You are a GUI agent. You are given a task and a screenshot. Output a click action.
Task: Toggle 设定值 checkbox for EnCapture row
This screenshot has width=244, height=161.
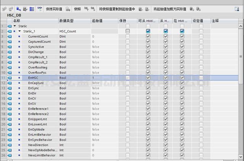(x=201, y=83)
